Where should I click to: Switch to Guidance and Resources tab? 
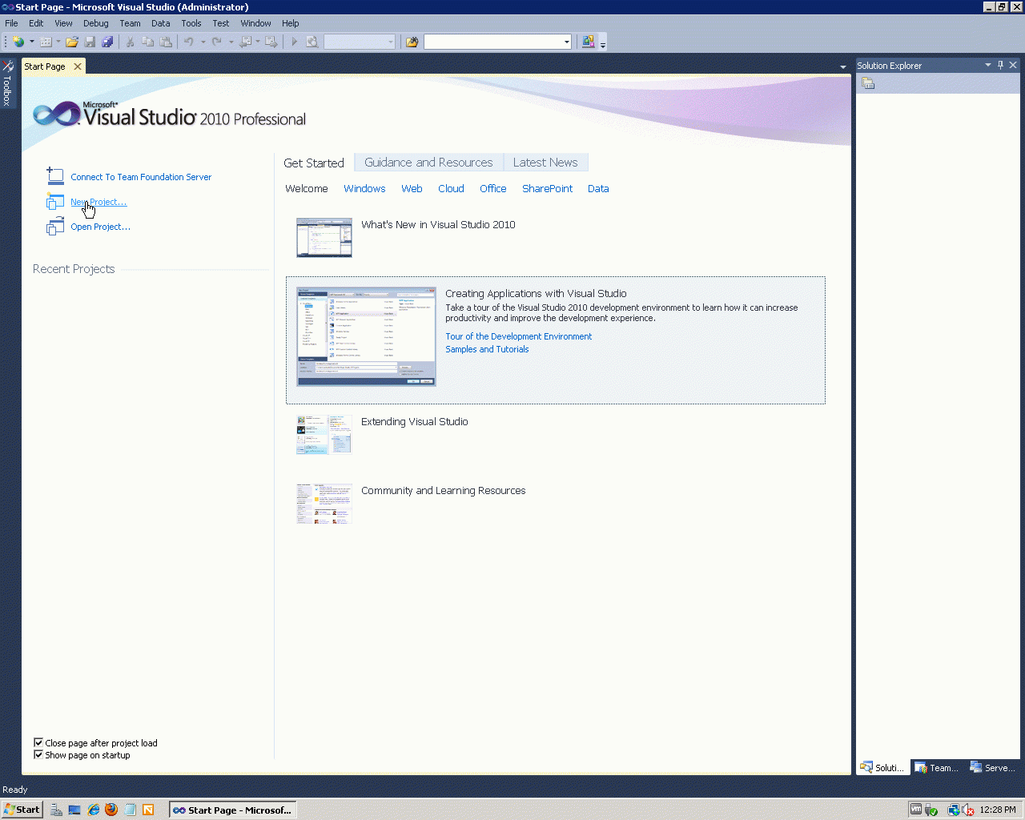click(428, 163)
